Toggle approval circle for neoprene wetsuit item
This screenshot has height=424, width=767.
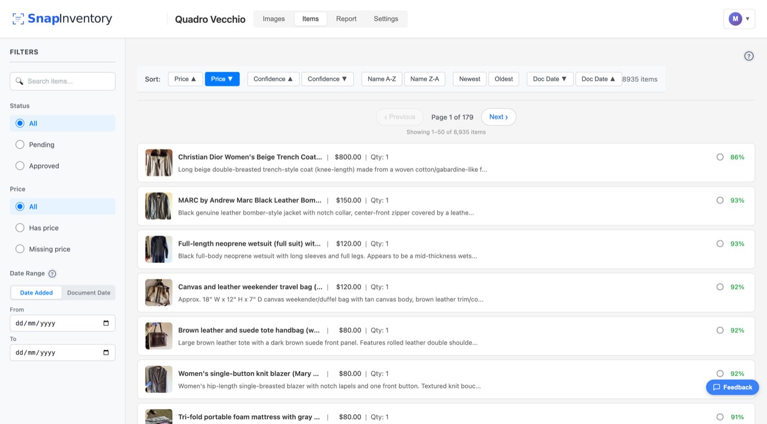[720, 243]
